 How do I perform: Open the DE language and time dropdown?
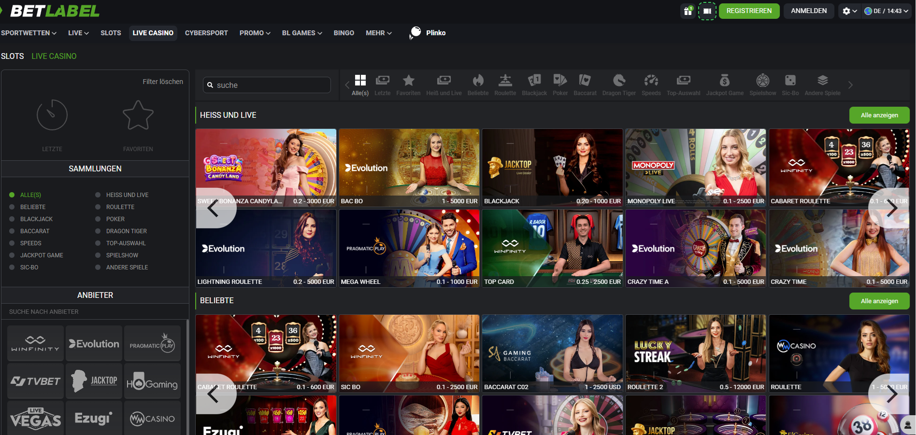[886, 11]
